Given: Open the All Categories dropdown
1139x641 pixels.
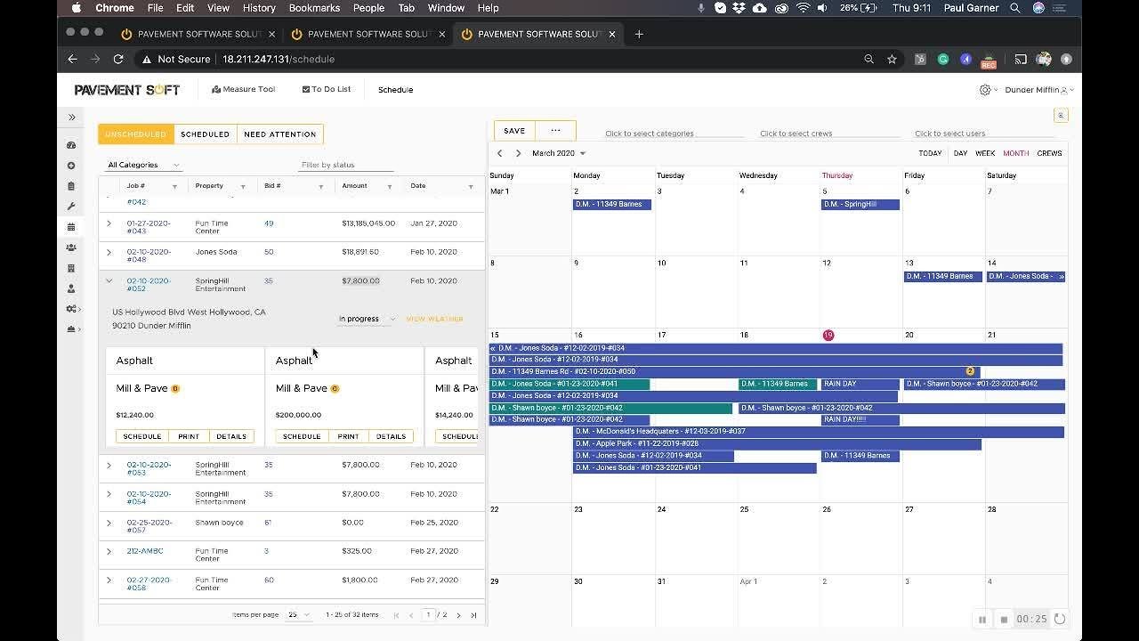Looking at the screenshot, I should pyautogui.click(x=143, y=165).
